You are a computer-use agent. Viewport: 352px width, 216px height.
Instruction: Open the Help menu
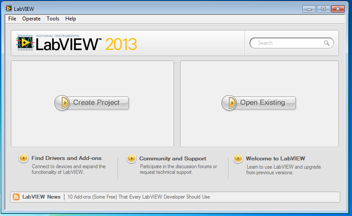[71, 19]
